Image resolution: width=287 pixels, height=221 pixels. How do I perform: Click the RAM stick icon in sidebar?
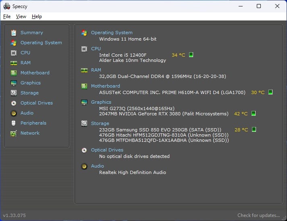14,63
